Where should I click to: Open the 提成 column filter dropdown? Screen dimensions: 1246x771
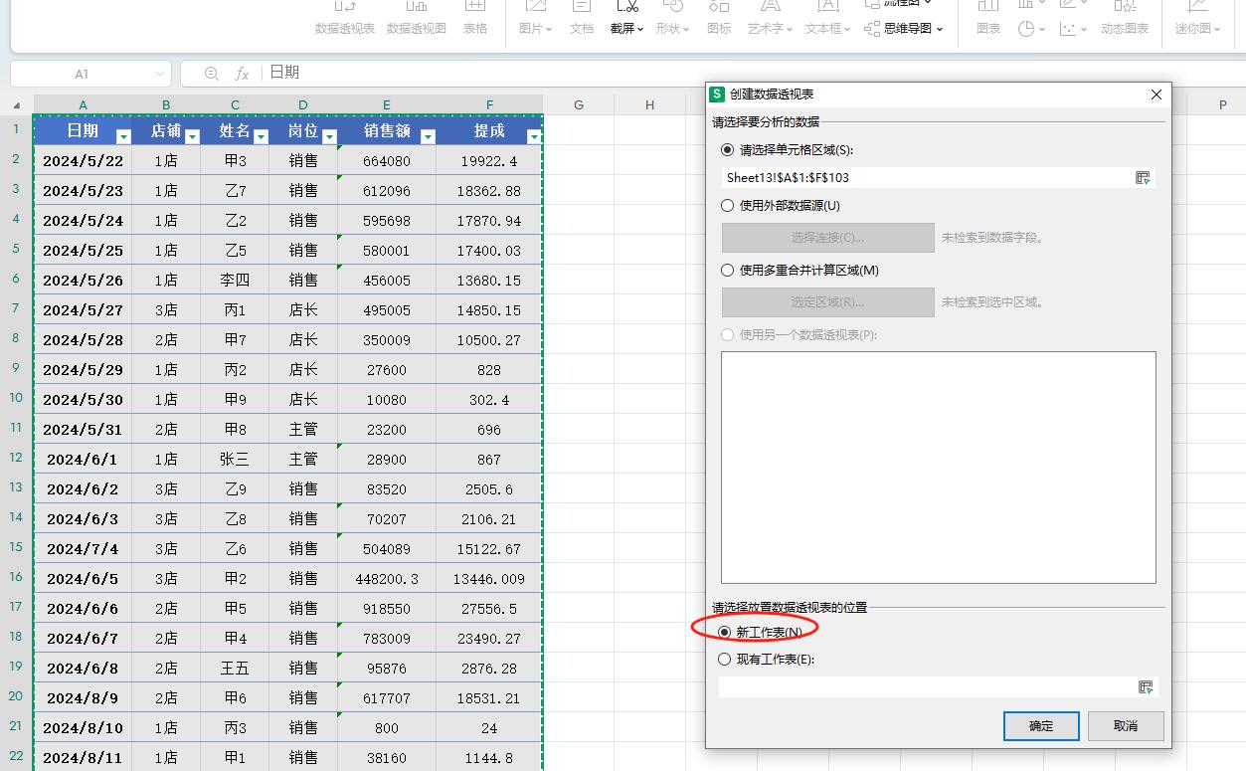click(534, 137)
